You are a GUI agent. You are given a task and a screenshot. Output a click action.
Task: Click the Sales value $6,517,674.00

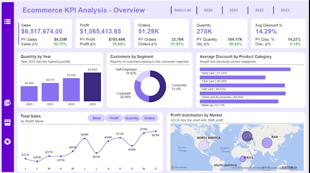(42, 31)
